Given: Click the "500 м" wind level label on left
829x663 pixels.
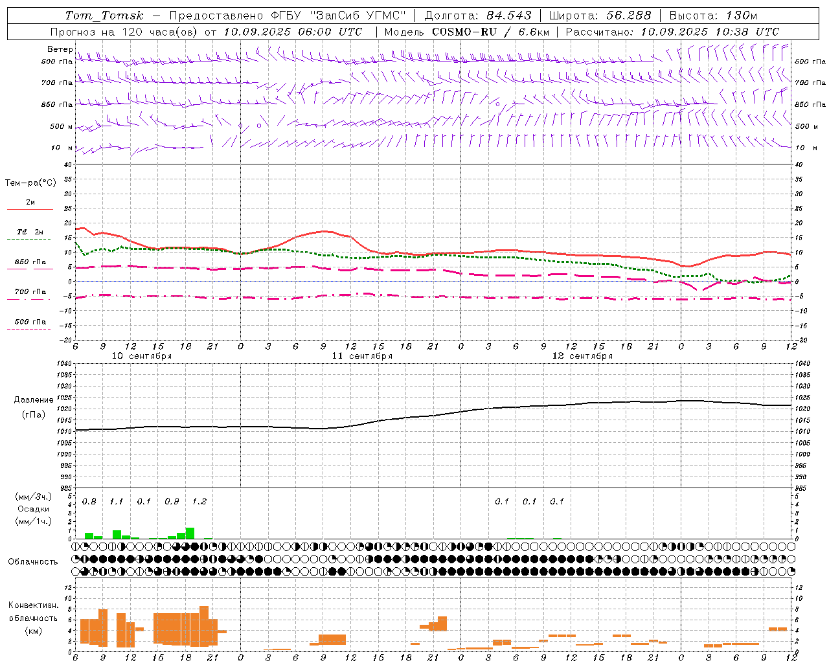Looking at the screenshot, I should pos(62,126).
